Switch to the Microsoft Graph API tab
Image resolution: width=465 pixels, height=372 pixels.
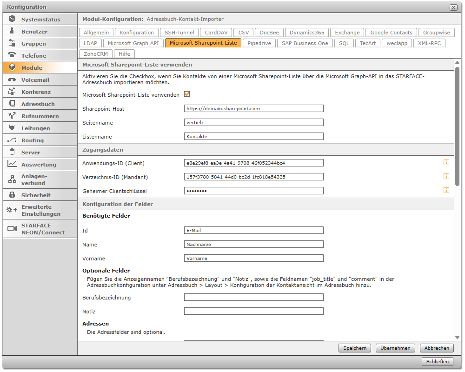pos(133,43)
